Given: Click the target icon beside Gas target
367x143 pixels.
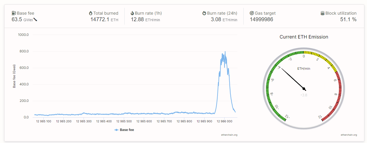Looking at the screenshot, I should click(252, 13).
